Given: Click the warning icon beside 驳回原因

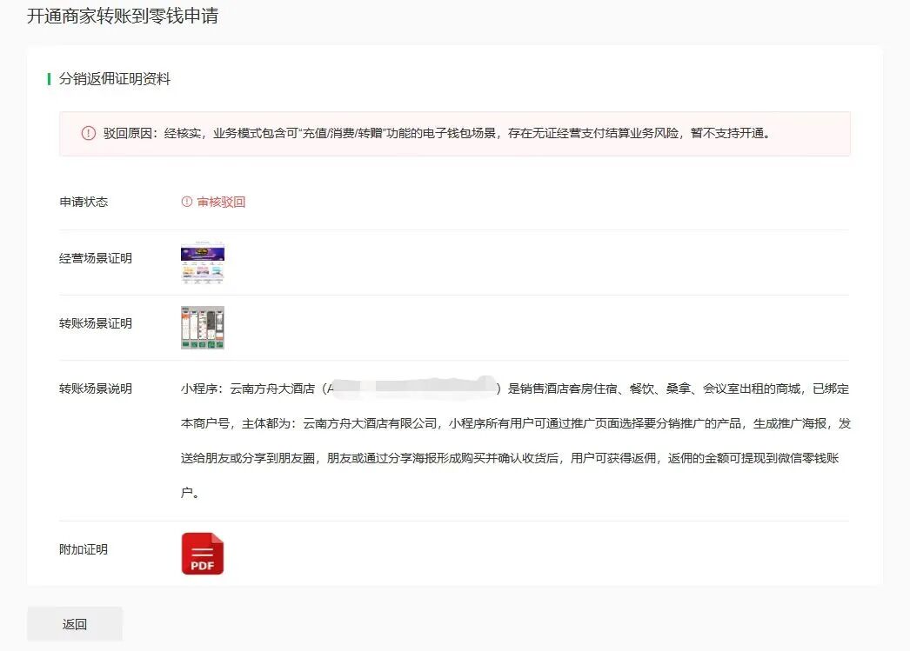Looking at the screenshot, I should point(88,133).
